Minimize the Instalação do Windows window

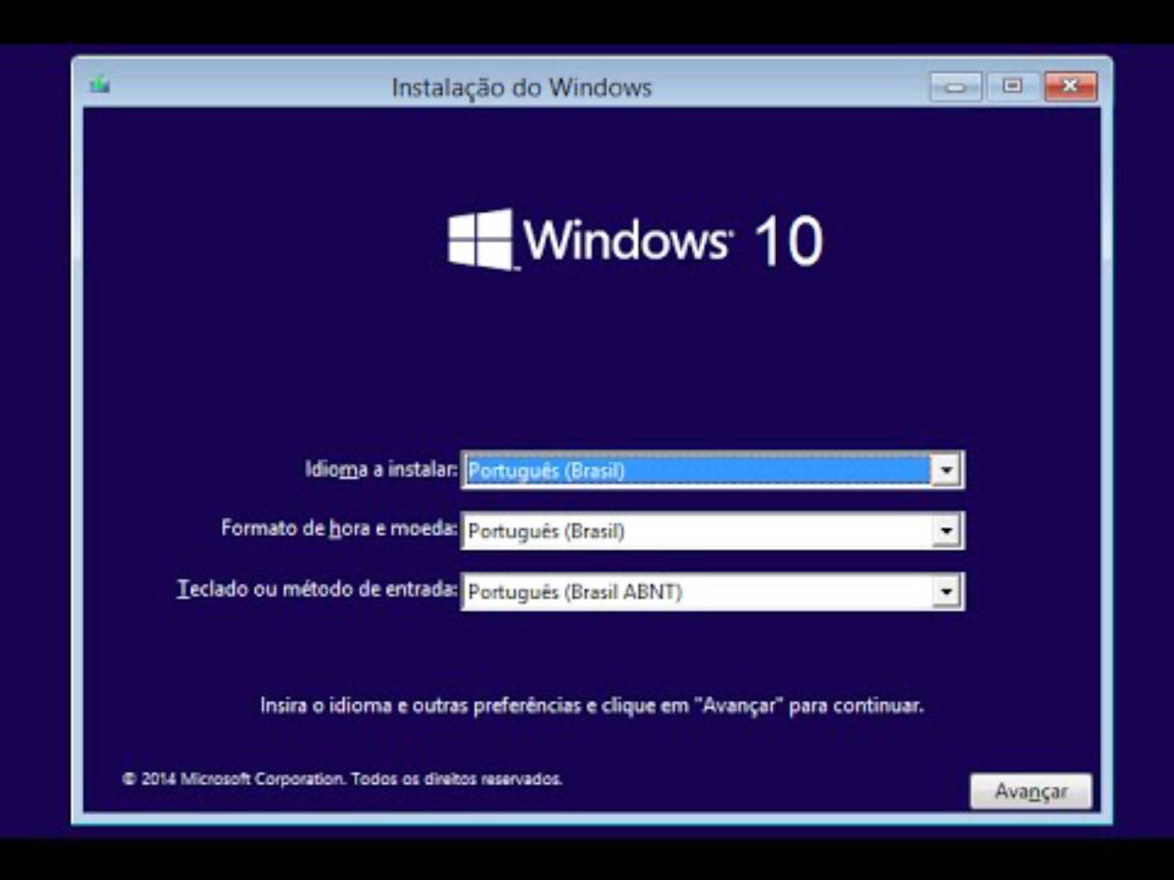click(x=955, y=87)
